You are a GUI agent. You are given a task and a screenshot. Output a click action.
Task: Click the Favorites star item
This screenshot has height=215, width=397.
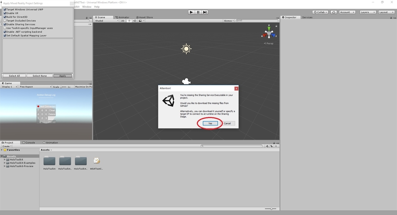[12, 150]
